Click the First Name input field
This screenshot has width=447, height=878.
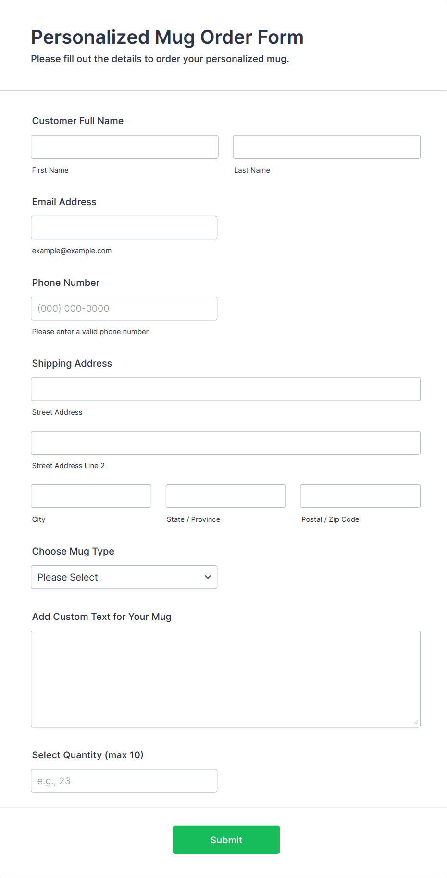(124, 147)
